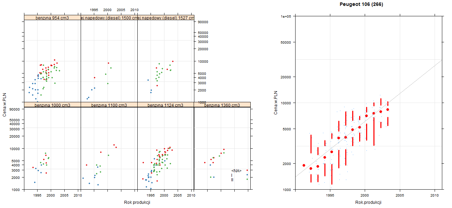Click the "20000" tick label in Peugeot chart
The height and width of the screenshot is (208, 452).
pyautogui.click(x=286, y=77)
